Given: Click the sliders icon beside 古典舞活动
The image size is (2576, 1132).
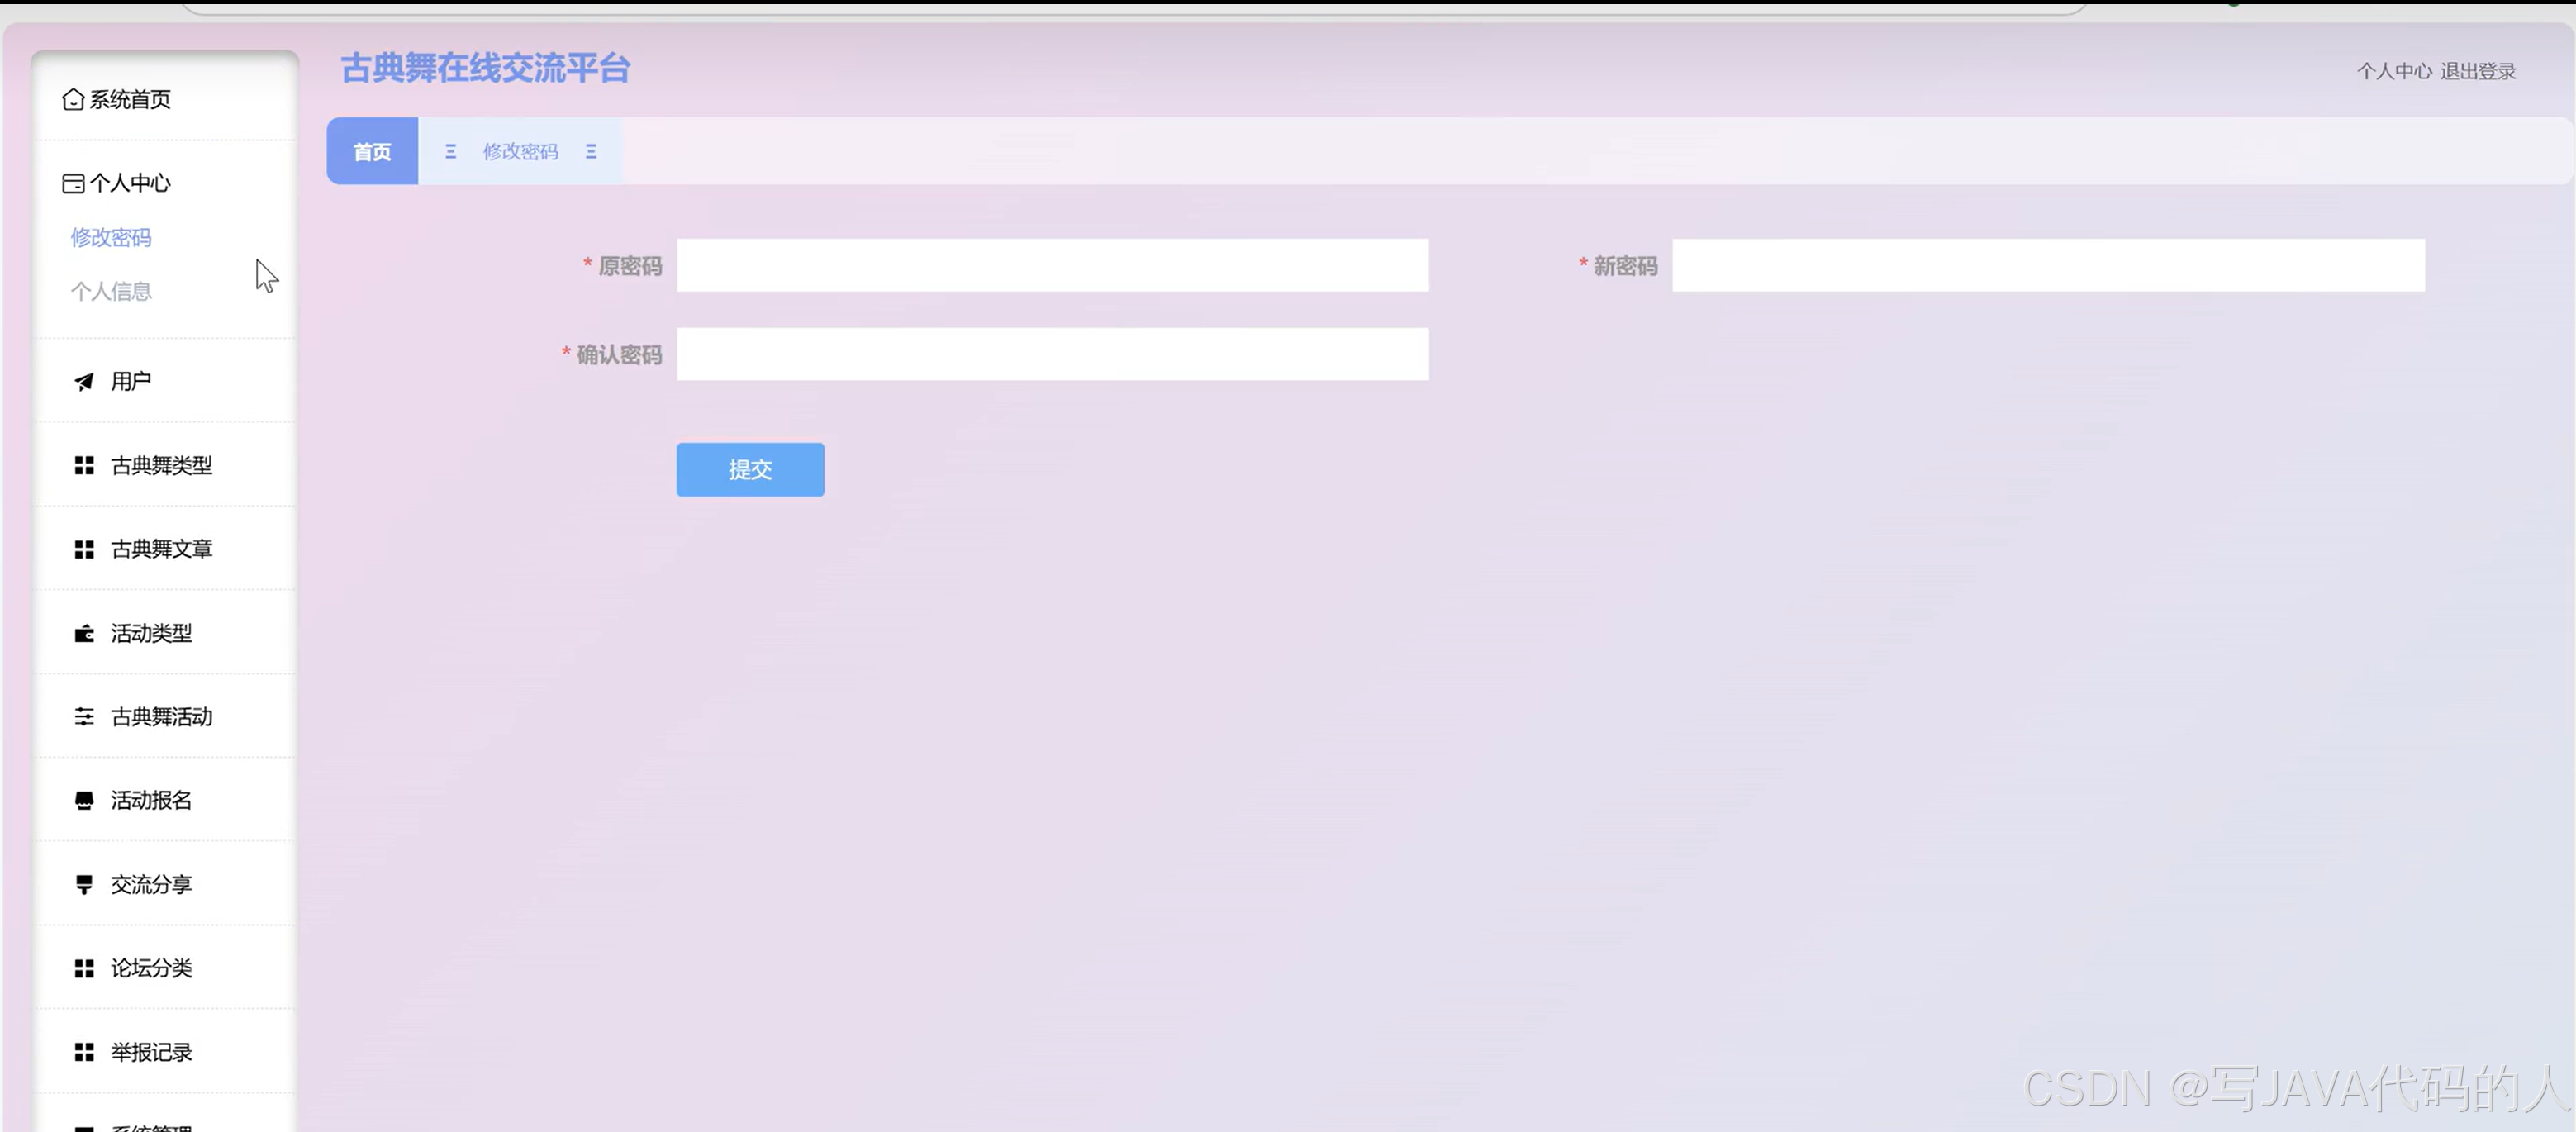Looking at the screenshot, I should pos(84,716).
